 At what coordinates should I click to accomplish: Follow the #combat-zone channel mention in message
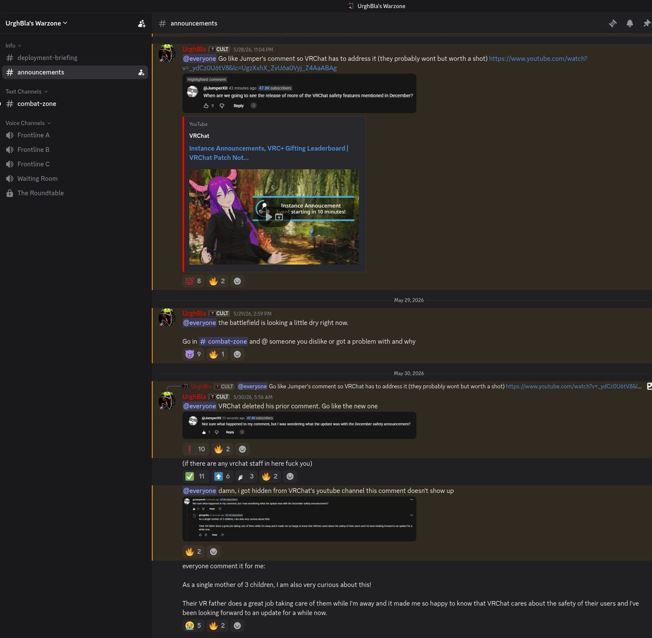tap(223, 341)
